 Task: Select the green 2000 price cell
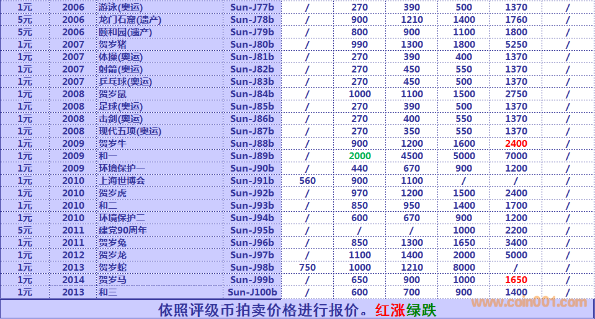[359, 156]
